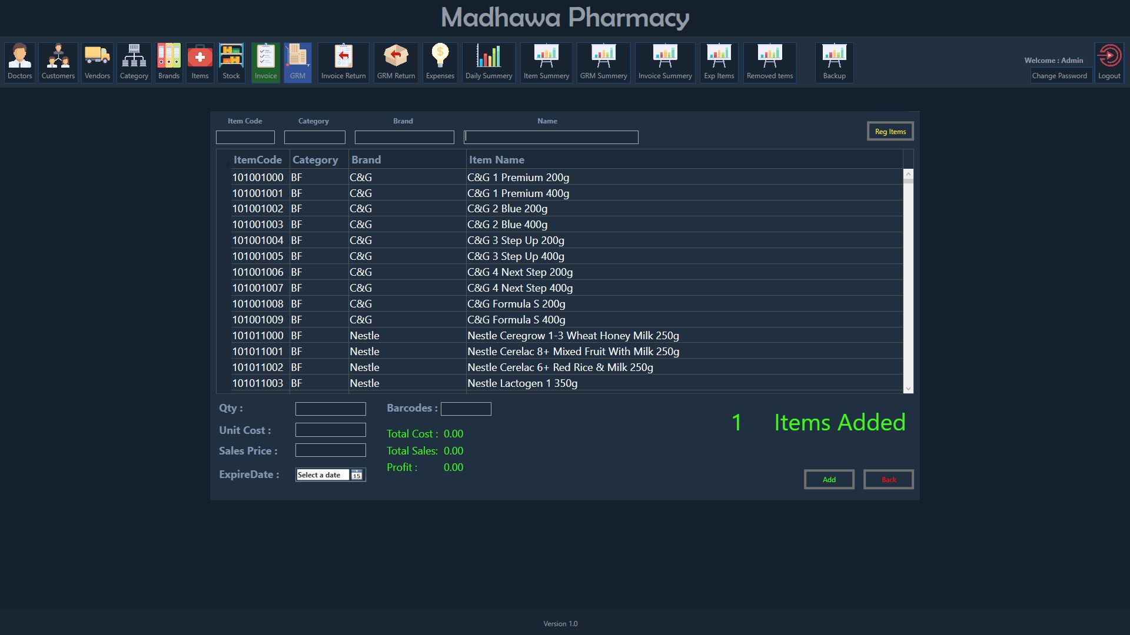The image size is (1130, 635).
Task: Click the red Back button
Action: click(x=889, y=480)
